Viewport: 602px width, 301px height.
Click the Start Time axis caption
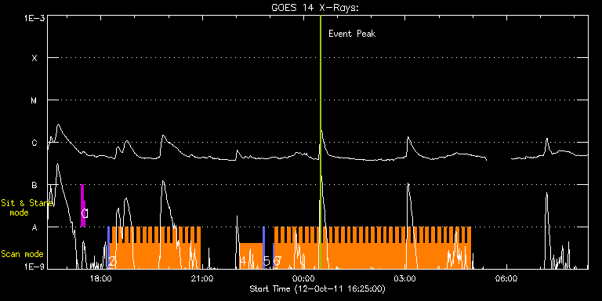tap(317, 288)
